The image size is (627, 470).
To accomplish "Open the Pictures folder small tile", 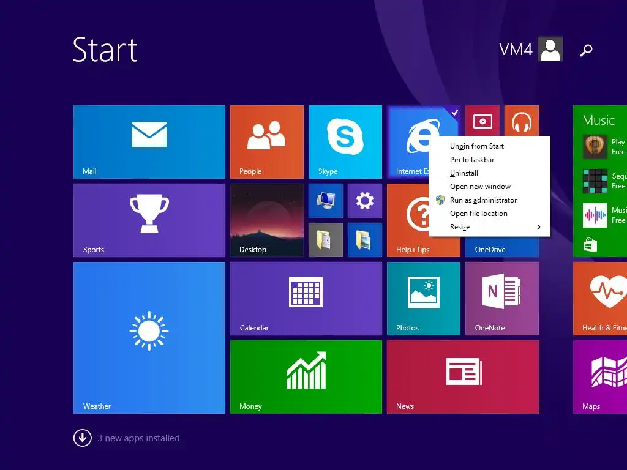I will pos(365,240).
